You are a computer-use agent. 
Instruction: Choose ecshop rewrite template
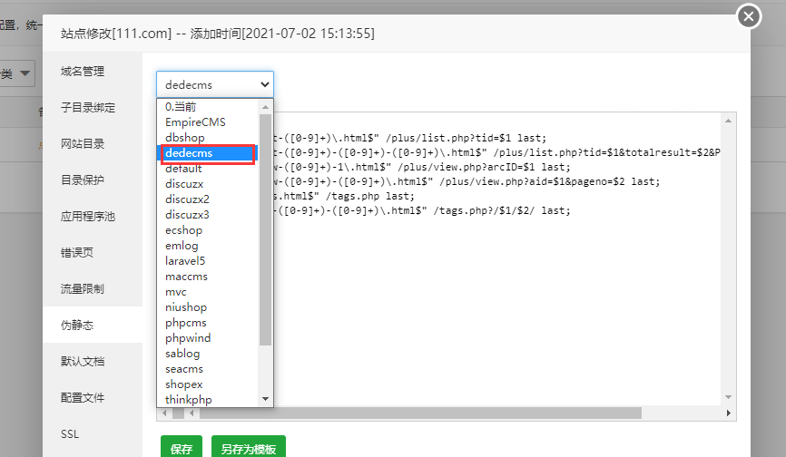(208, 230)
